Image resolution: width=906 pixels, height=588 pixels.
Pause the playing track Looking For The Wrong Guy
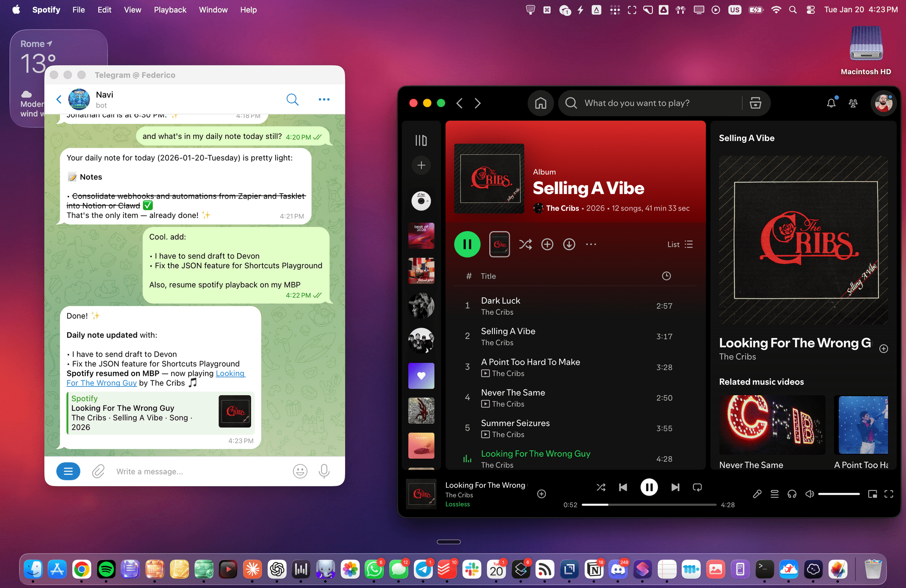click(649, 487)
